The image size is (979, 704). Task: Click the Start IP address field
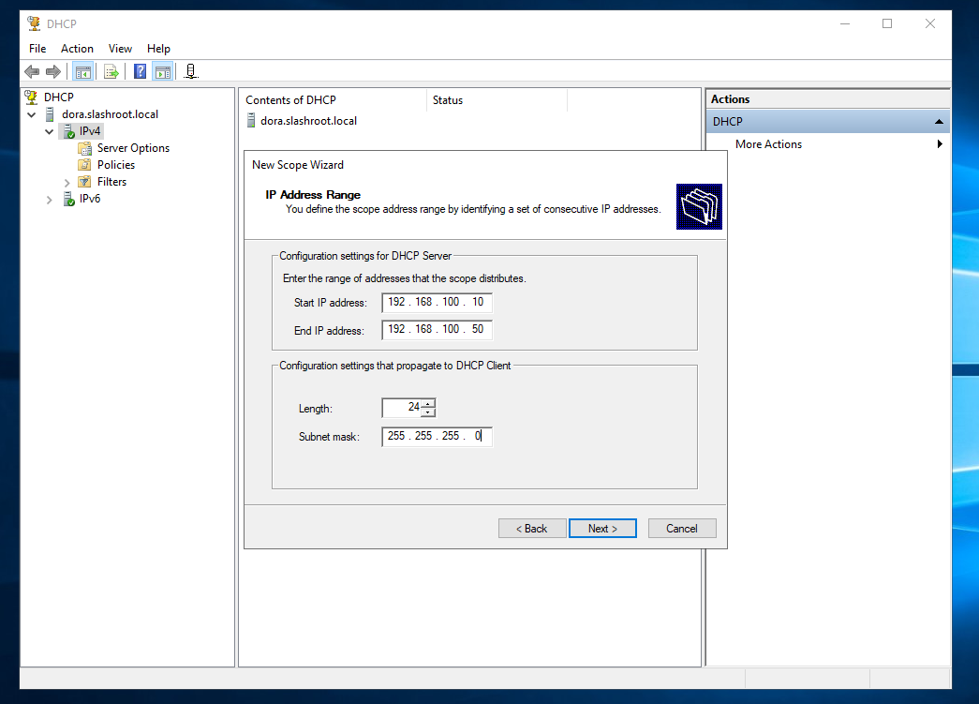pos(437,302)
